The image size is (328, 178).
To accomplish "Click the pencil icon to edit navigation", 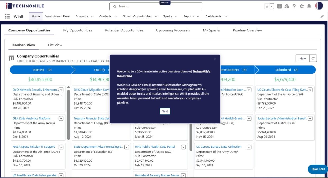I will click(x=322, y=16).
